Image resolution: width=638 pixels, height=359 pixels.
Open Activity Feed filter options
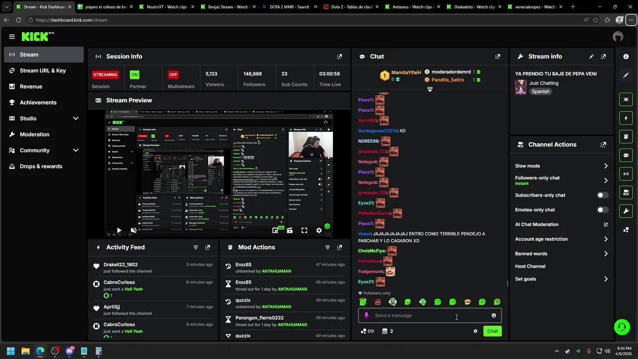[195, 247]
